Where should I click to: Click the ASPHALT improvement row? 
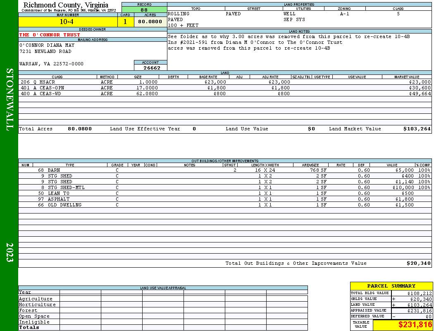point(225,199)
